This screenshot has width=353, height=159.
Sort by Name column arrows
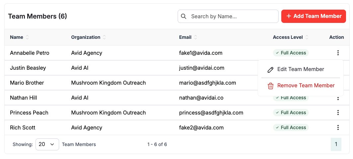click(x=27, y=37)
